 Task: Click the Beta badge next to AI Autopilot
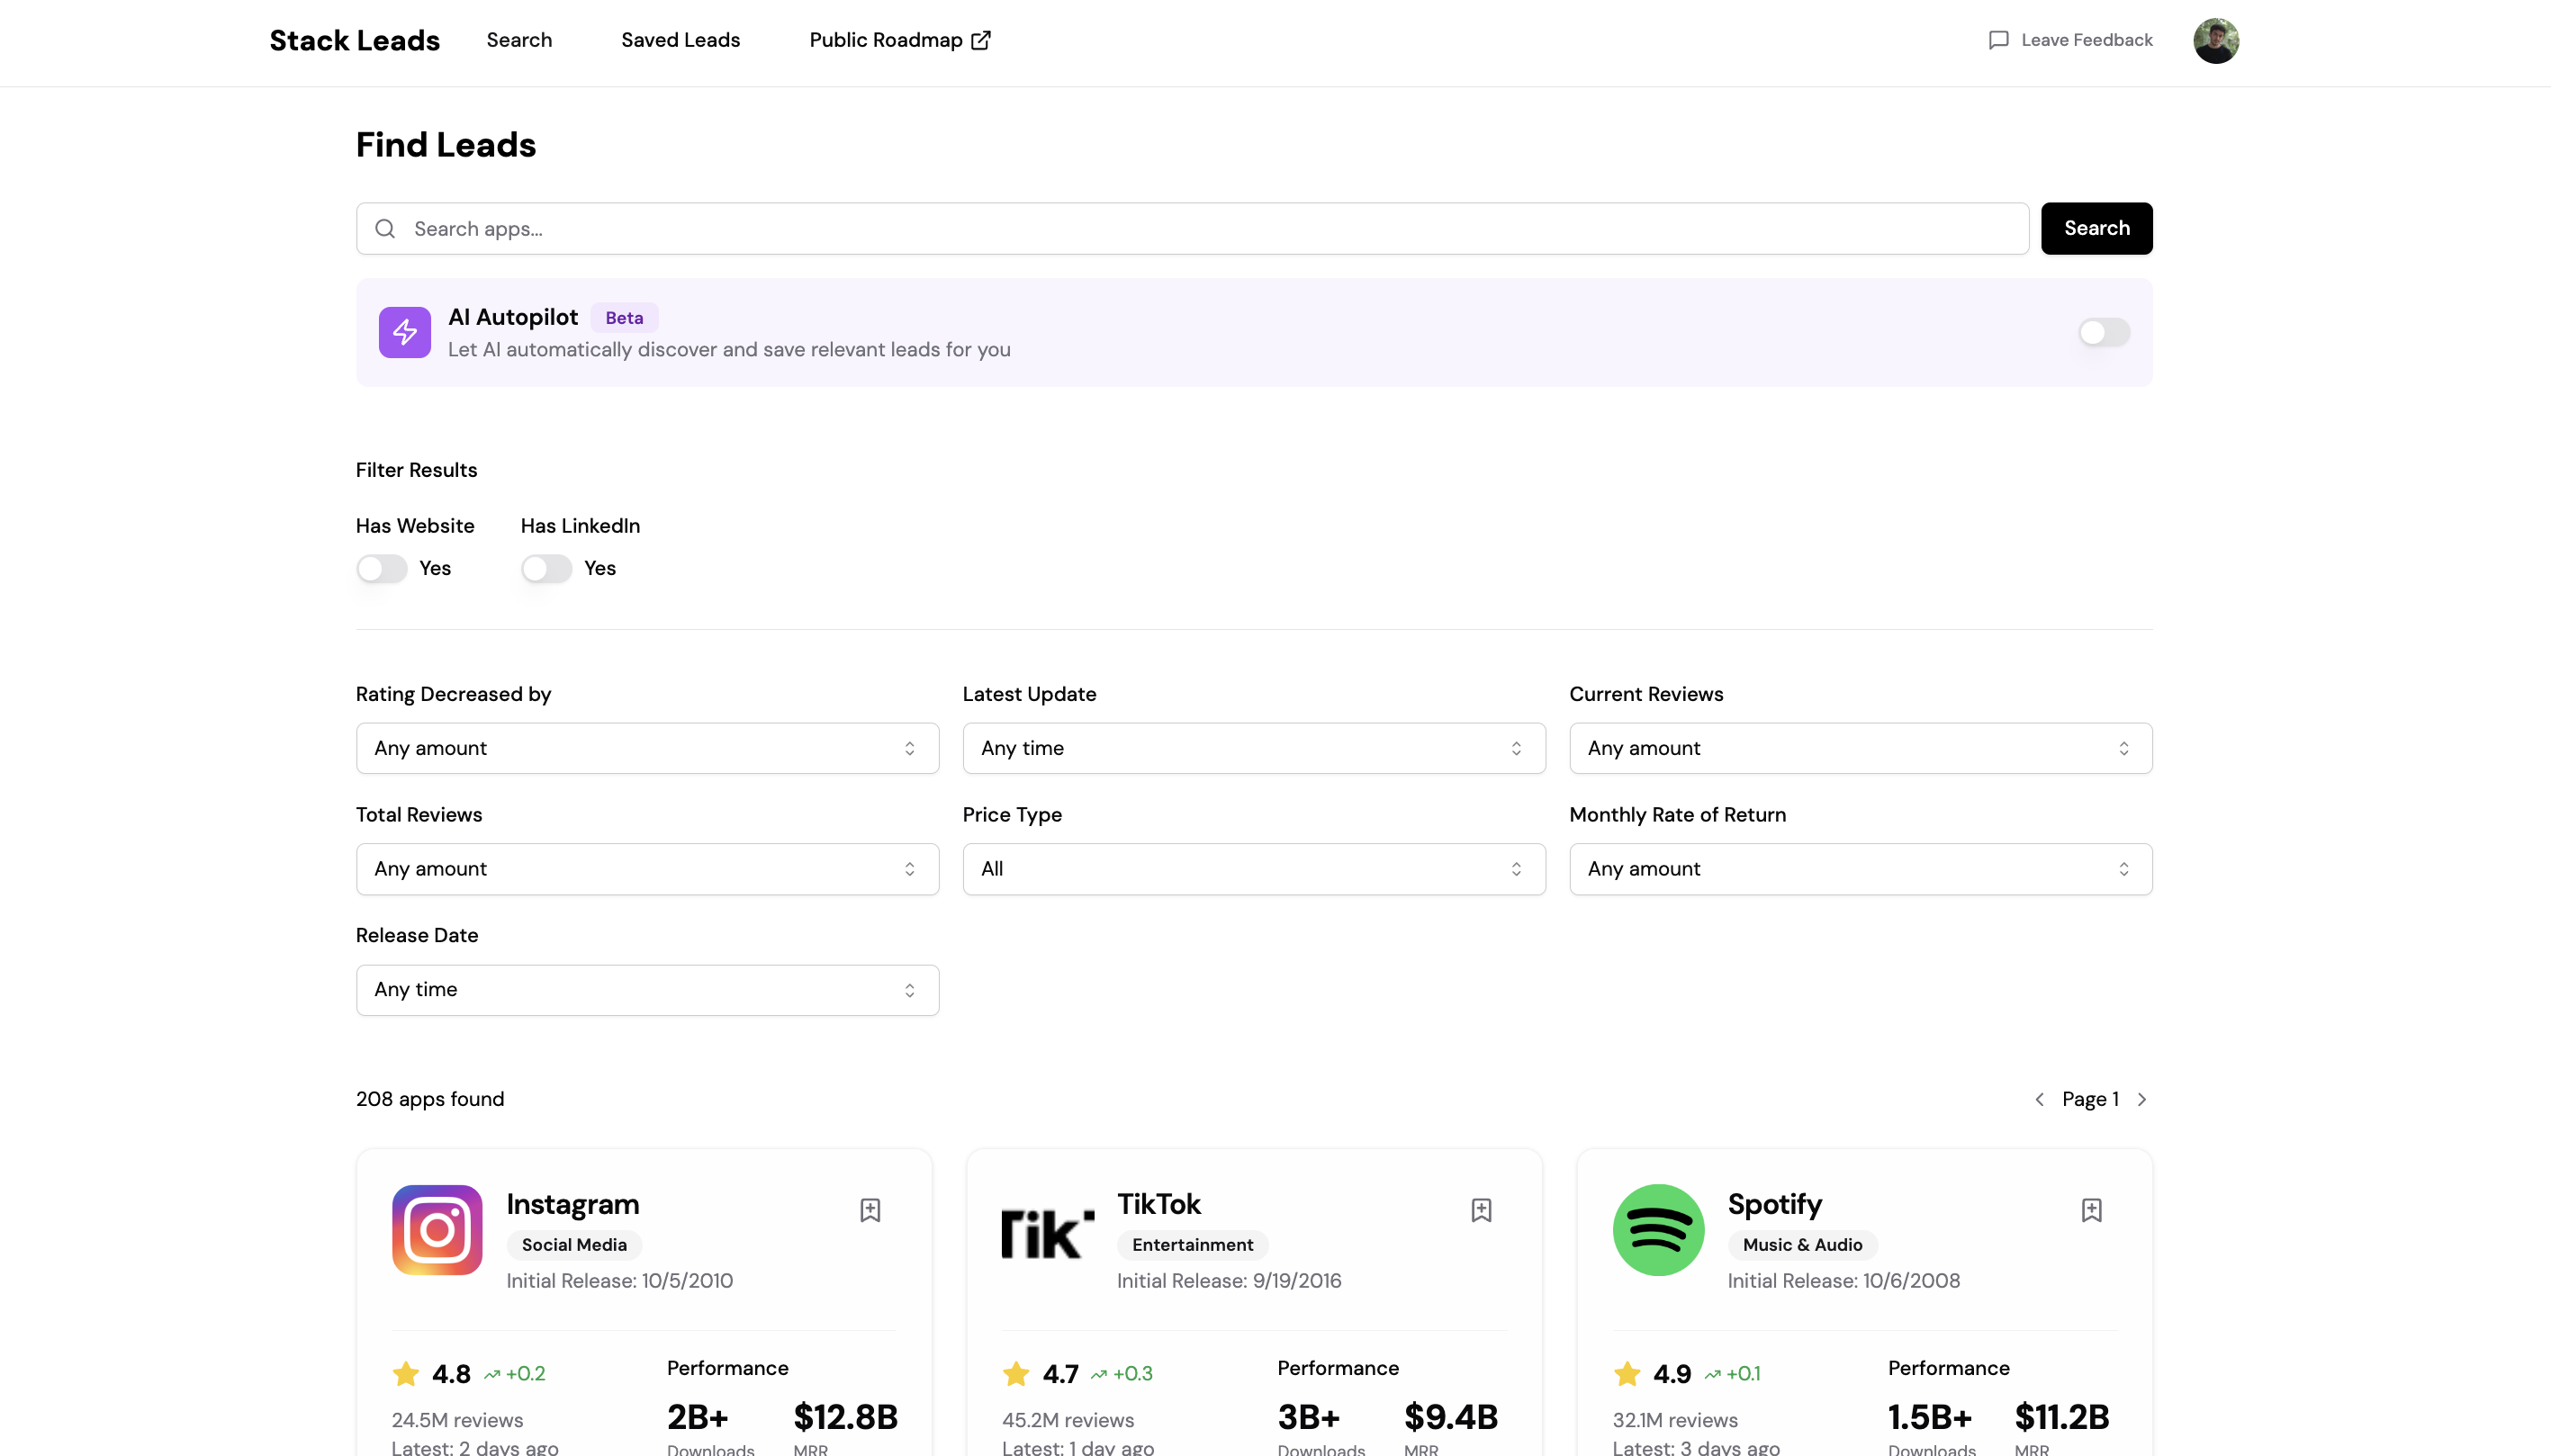(624, 318)
